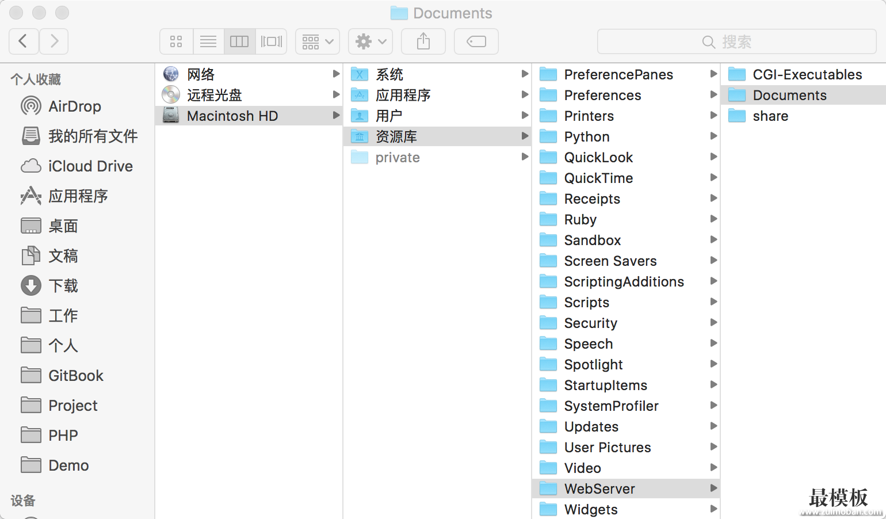Select the 应用程序 folder in the second column

[x=438, y=95]
